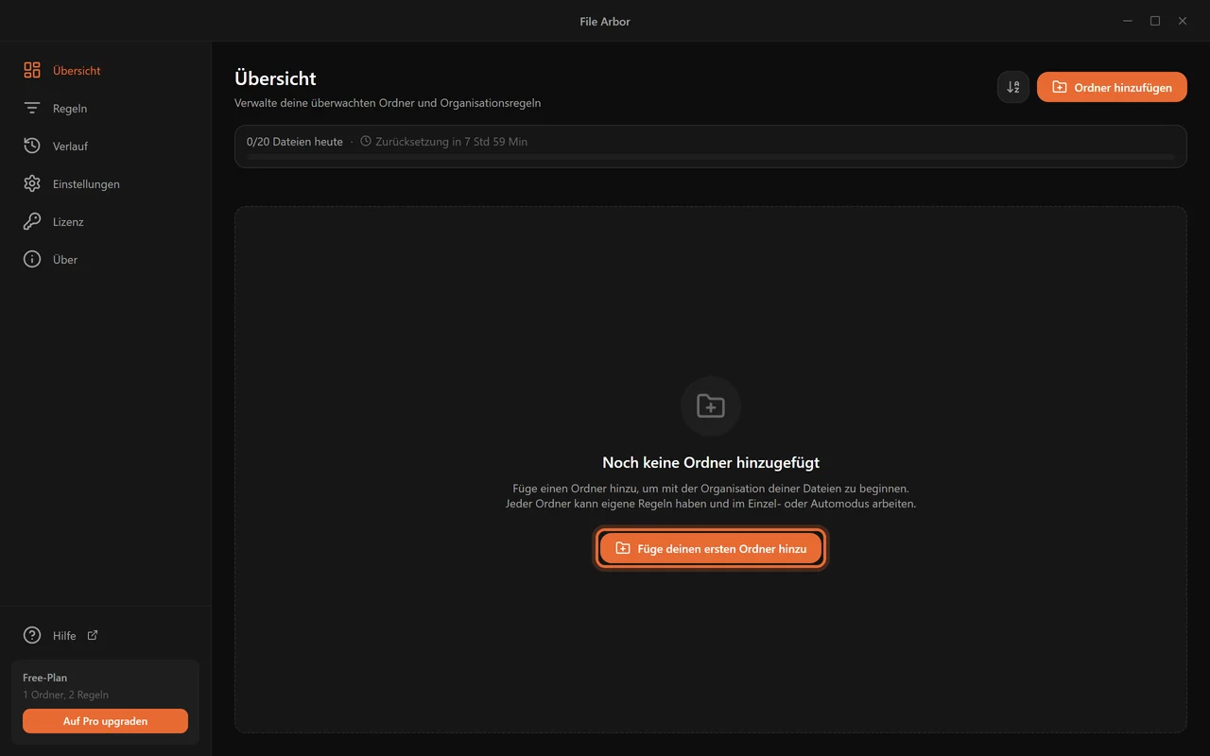Click the external link icon beside Hilfe
Viewport: 1210px width, 756px height.
click(93, 635)
